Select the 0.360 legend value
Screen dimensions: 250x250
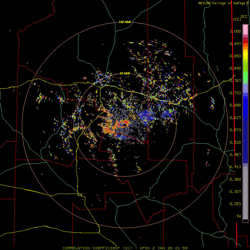[235, 179]
